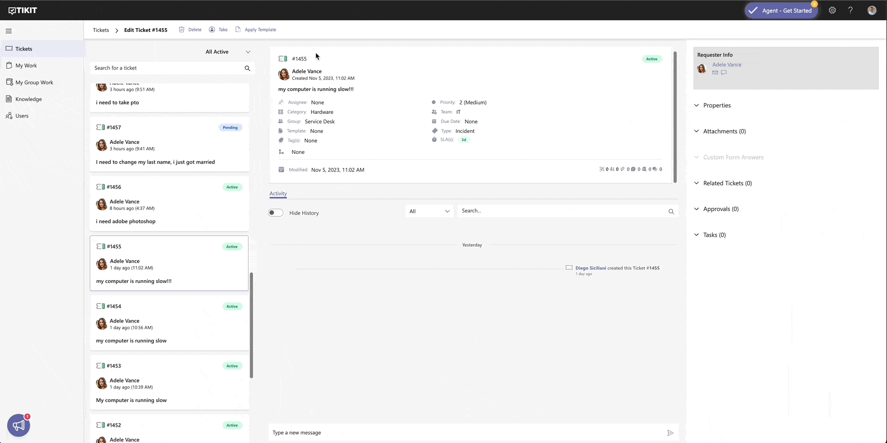The width and height of the screenshot is (887, 443).
Task: Click the Delete trash icon in toolbar
Action: point(182,30)
